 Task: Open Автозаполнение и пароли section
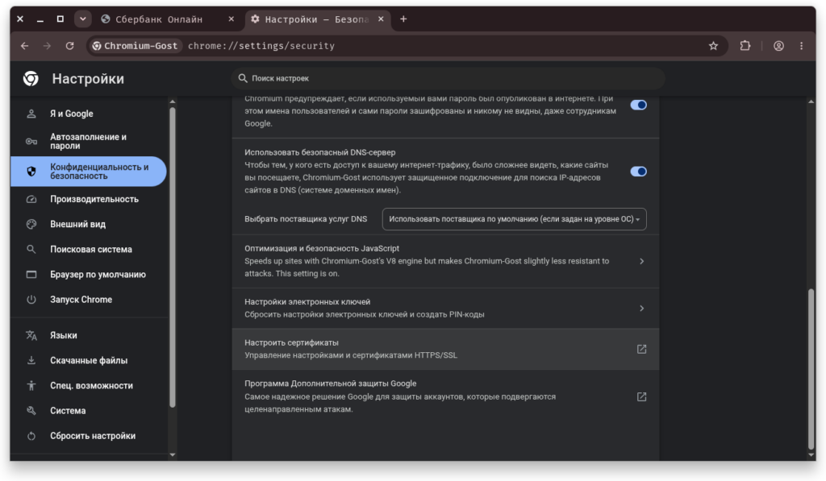89,141
